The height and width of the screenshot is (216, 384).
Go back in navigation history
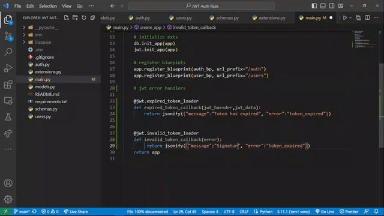[112, 6]
